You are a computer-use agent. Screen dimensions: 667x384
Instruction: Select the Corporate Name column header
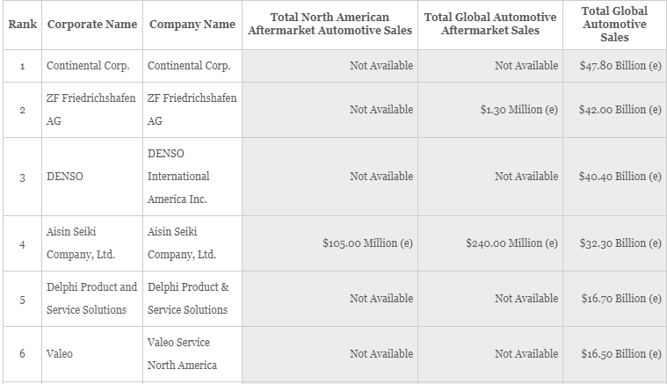pos(92,25)
